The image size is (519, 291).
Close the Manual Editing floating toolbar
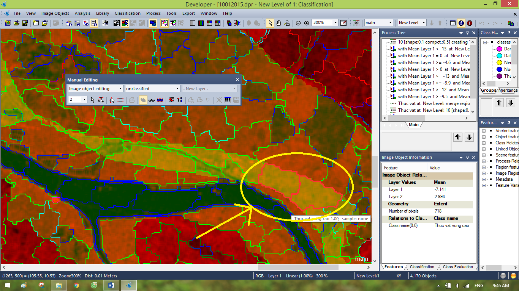[237, 80]
